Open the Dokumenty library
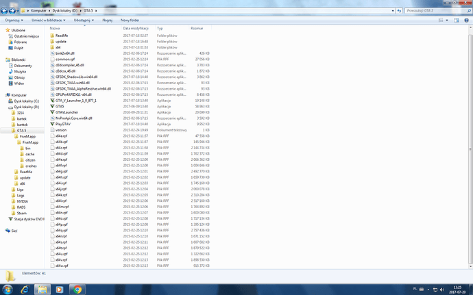 [23, 66]
